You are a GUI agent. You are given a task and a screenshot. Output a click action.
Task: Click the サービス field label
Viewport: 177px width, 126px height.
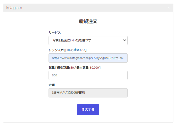point(55,33)
